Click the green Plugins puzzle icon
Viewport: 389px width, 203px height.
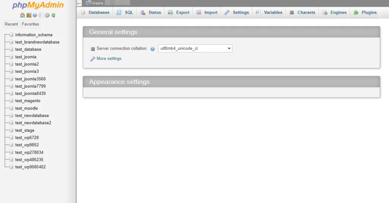[356, 13]
